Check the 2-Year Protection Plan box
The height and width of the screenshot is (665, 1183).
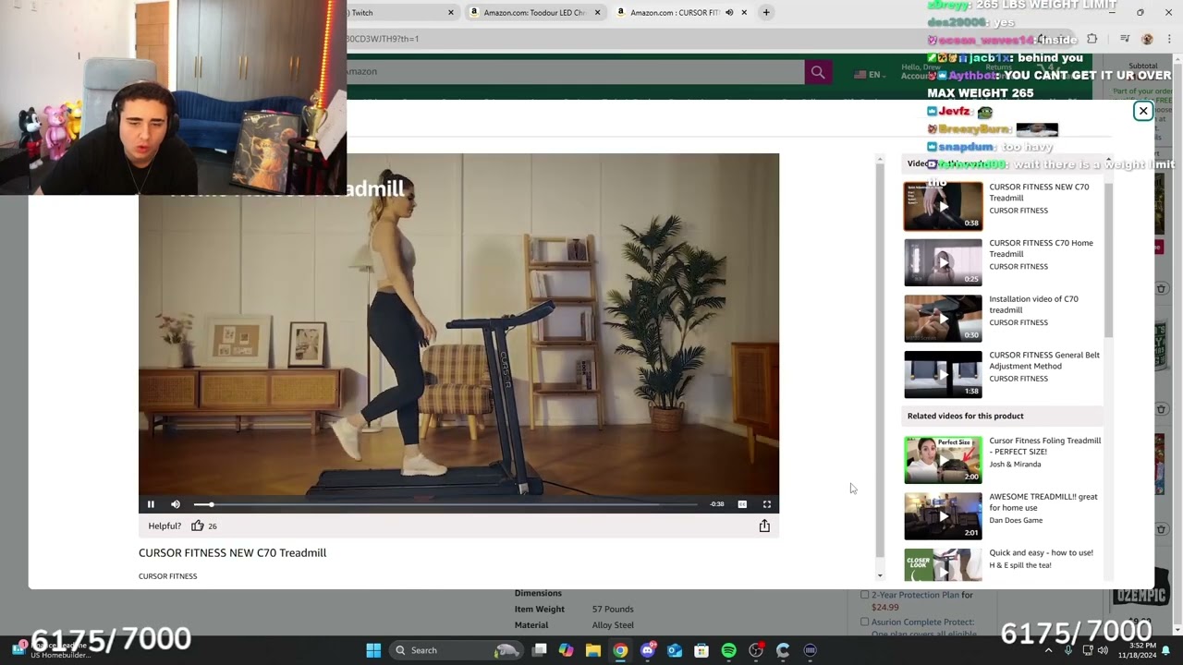[864, 596]
